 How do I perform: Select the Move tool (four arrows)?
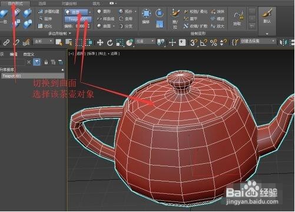tap(100, 42)
